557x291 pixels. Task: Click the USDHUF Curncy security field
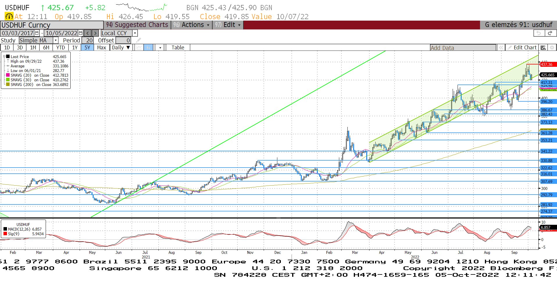52,25
